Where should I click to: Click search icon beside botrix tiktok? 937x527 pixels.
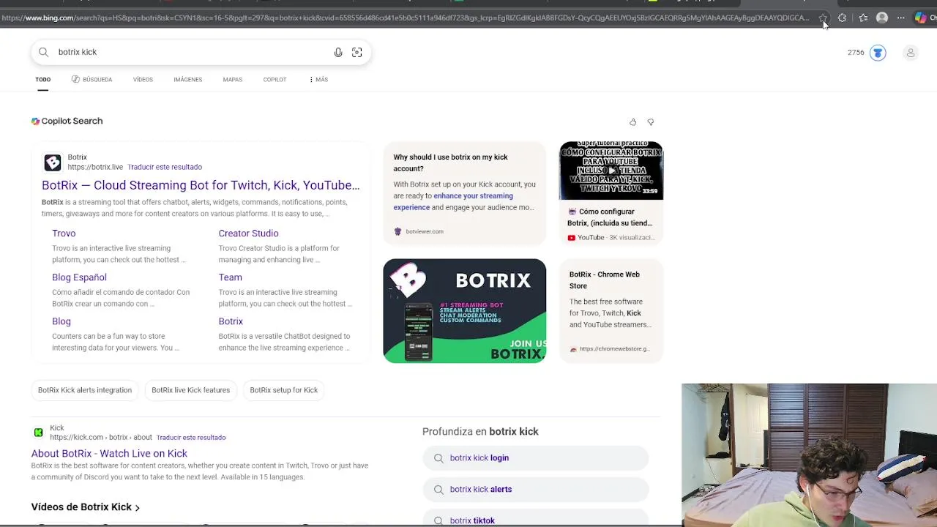click(x=438, y=520)
